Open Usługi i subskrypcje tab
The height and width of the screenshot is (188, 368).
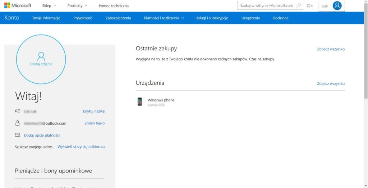(x=212, y=18)
